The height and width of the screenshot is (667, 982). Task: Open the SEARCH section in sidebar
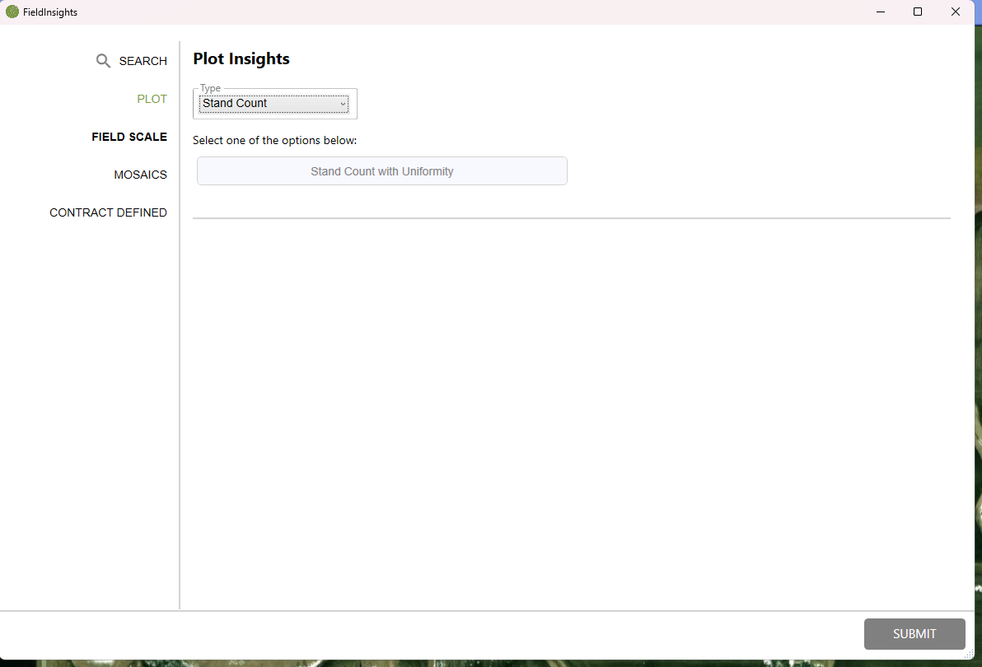(x=143, y=61)
